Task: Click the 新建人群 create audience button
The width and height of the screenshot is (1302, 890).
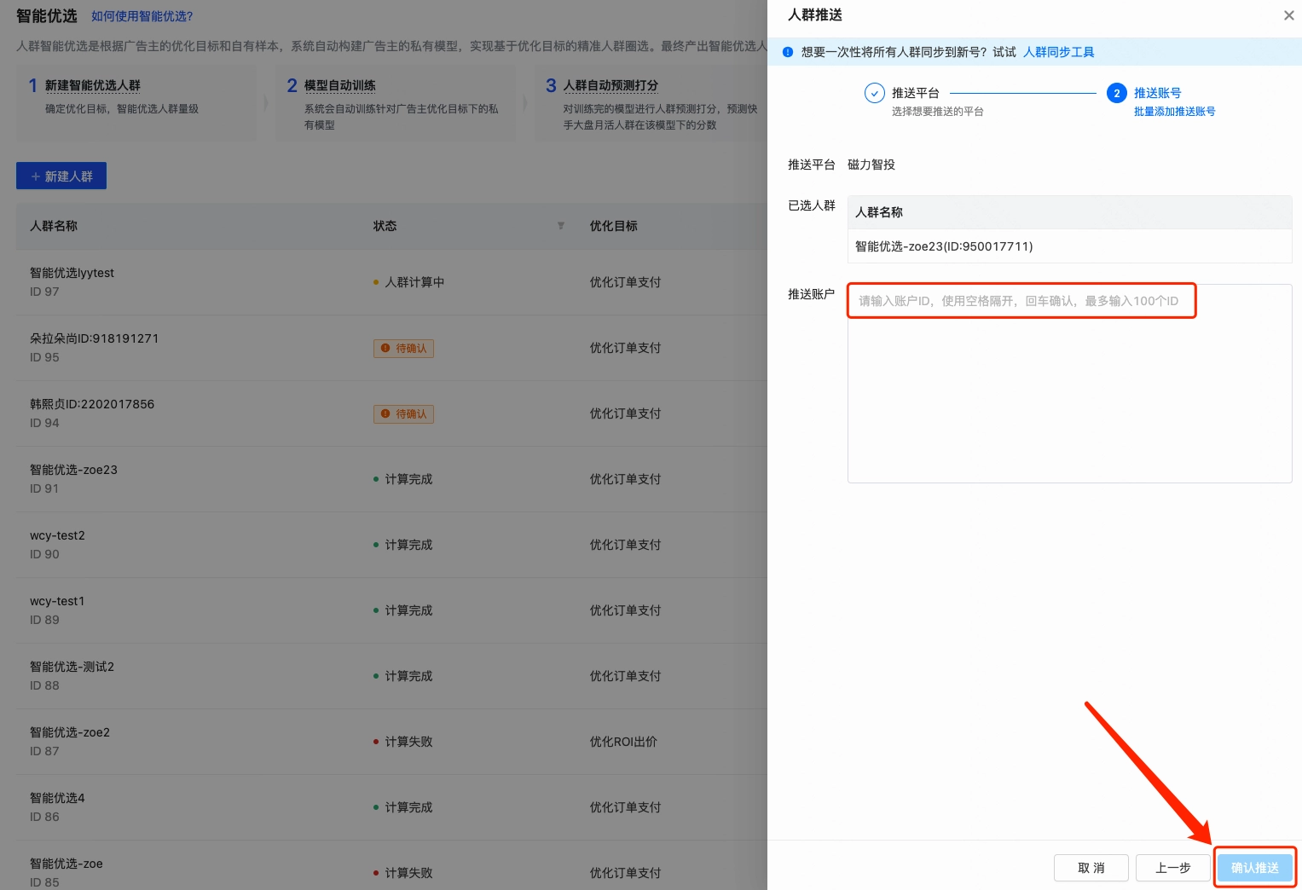Action: 61,176
